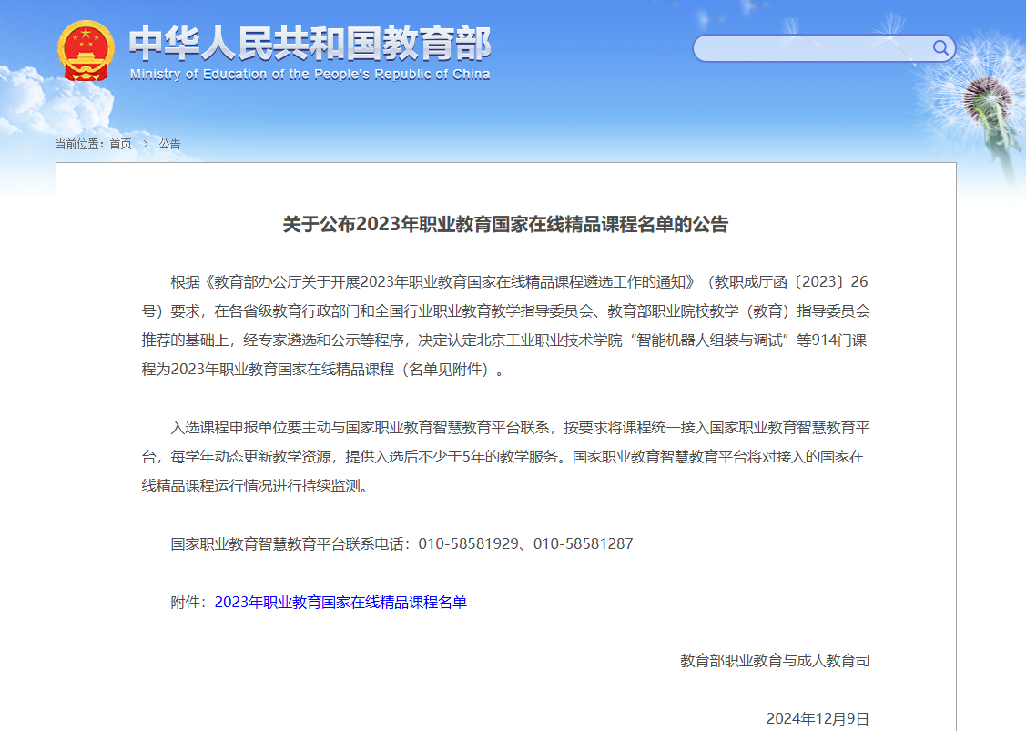The width and height of the screenshot is (1026, 731).
Task: Click the phone number 010-58581287
Action: (583, 543)
